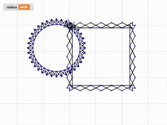This screenshot has width=167, height=125.
Task: Click the bottom-right corner of the square
Action: tap(130, 85)
